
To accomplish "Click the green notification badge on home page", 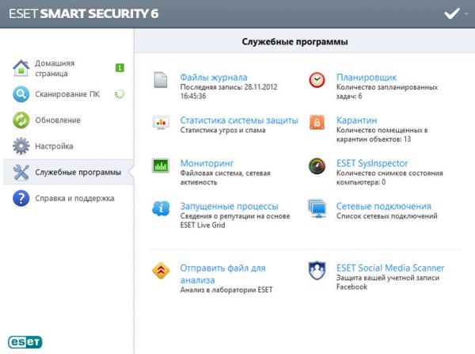I will tap(120, 68).
